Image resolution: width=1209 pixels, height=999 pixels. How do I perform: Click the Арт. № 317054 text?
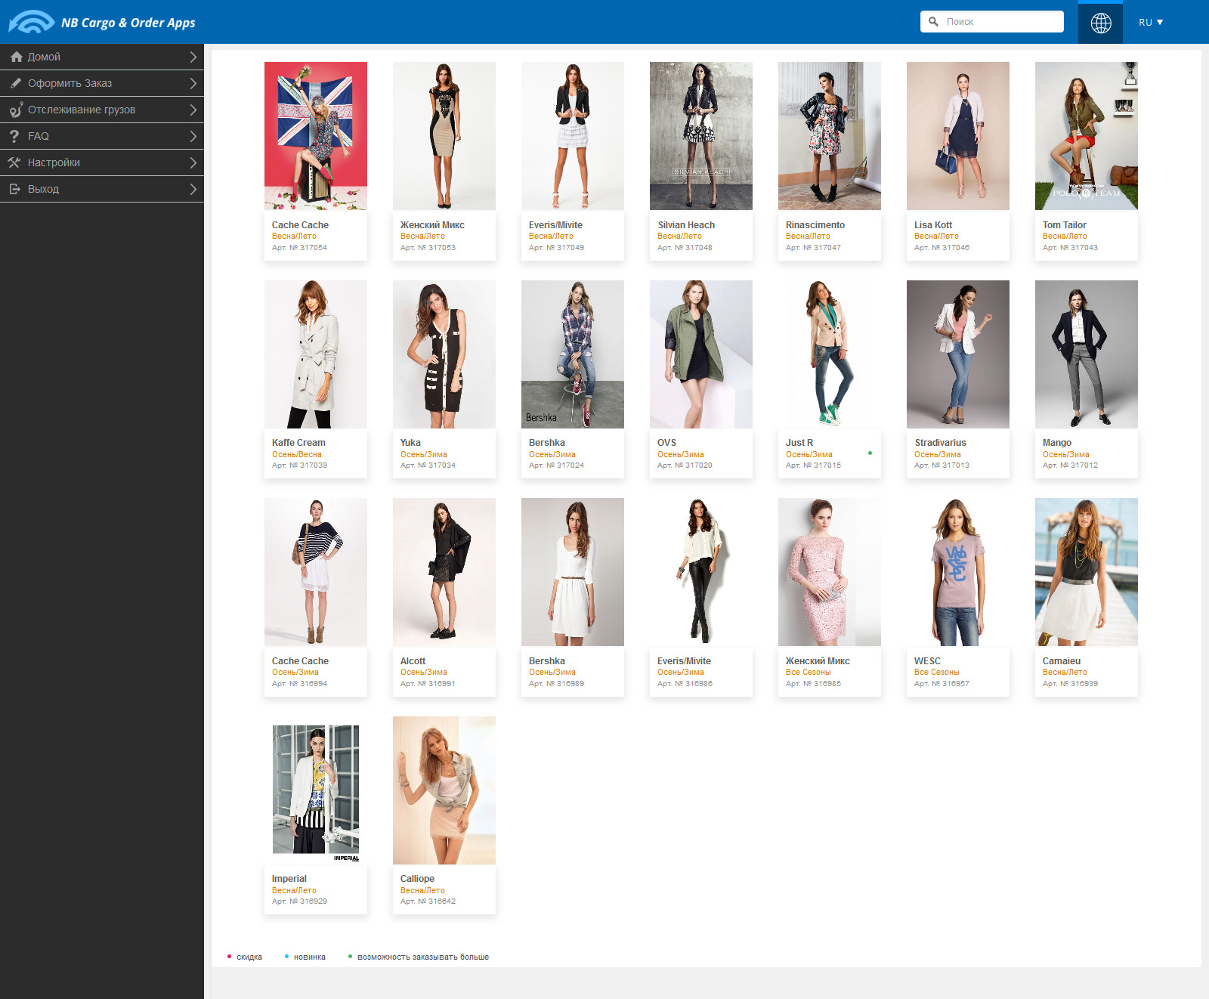299,248
